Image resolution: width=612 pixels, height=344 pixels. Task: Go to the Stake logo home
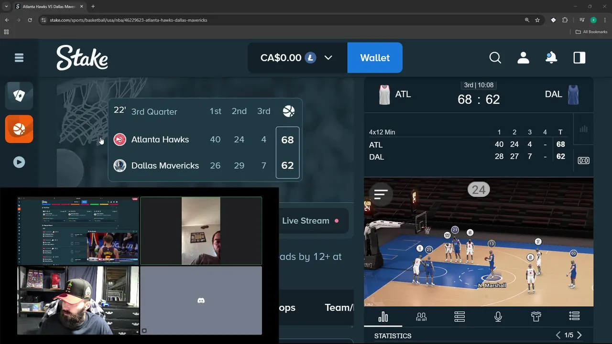click(82, 58)
